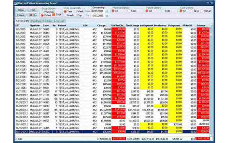The width and height of the screenshot is (229, 143).
Task: Click the app icon in the title bar
Action: [16, 3]
